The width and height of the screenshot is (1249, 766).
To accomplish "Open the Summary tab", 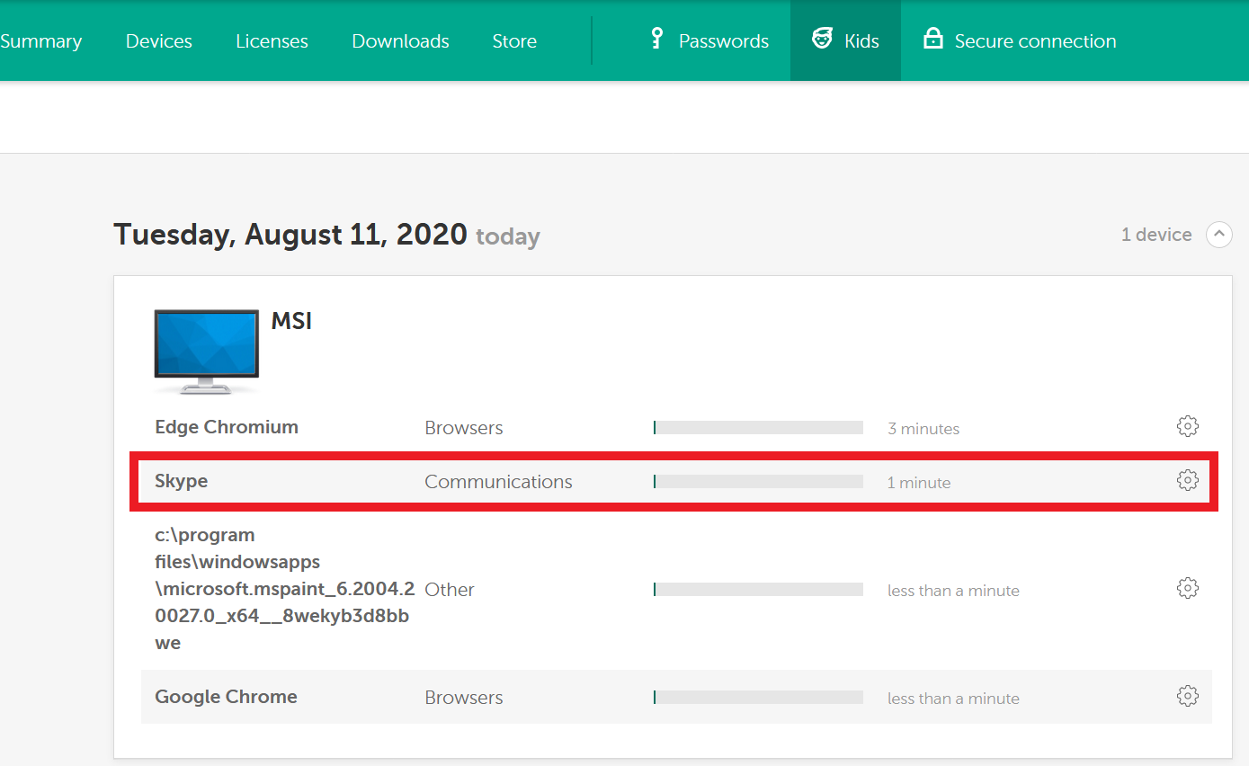I will click(x=41, y=41).
